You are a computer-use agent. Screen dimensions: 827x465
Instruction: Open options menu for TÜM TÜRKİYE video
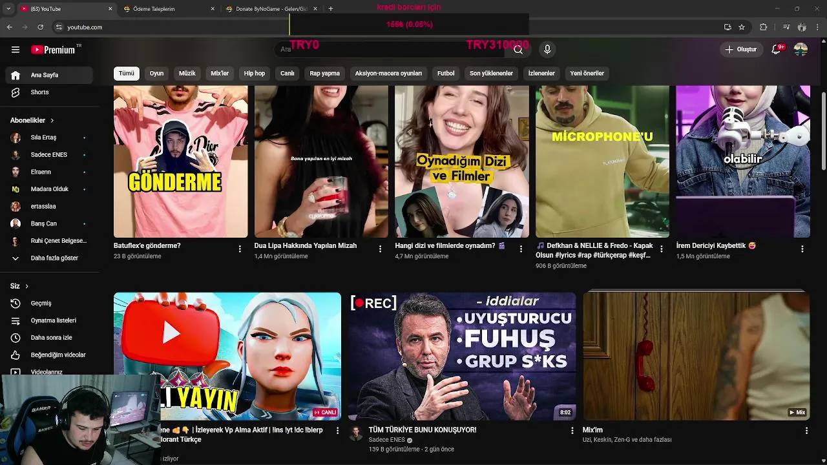(572, 430)
